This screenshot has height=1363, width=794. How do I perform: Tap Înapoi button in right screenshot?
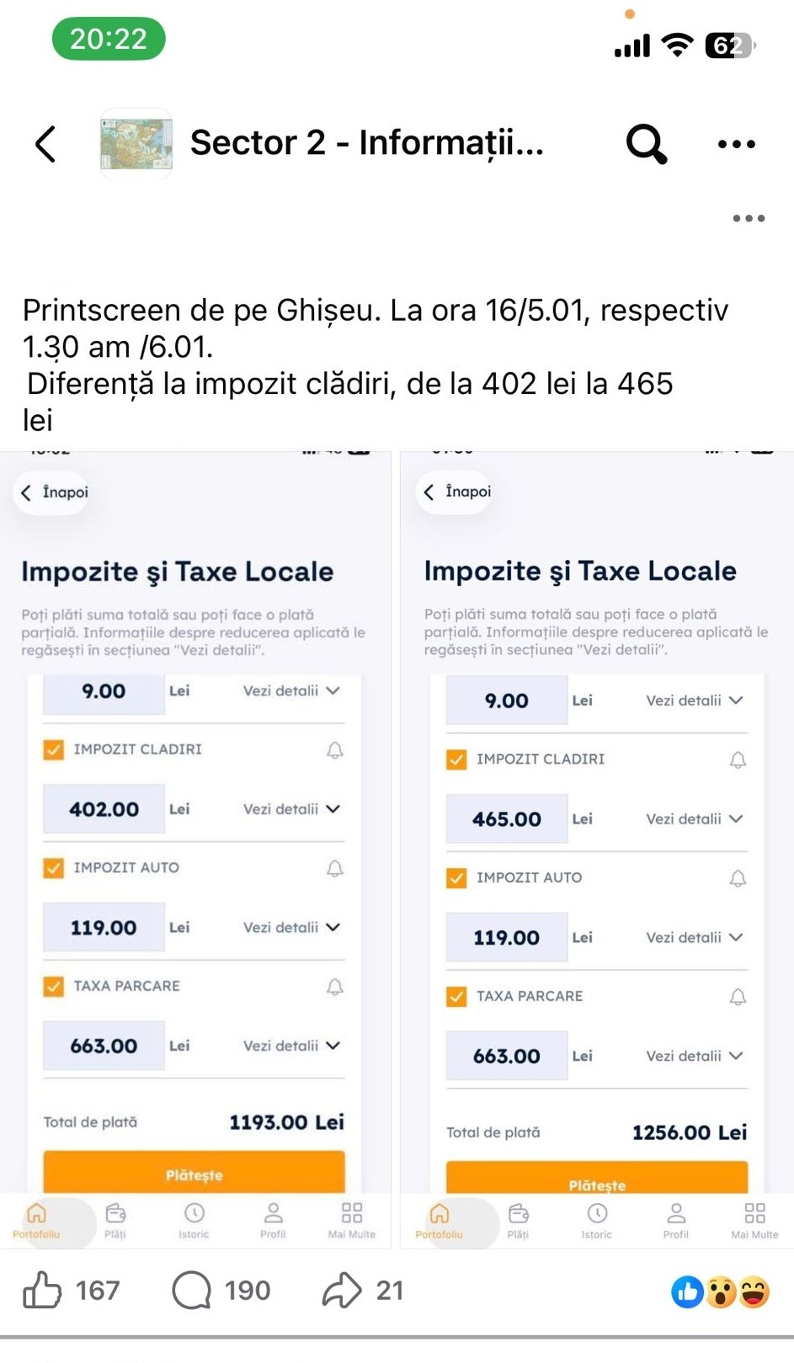click(x=457, y=492)
